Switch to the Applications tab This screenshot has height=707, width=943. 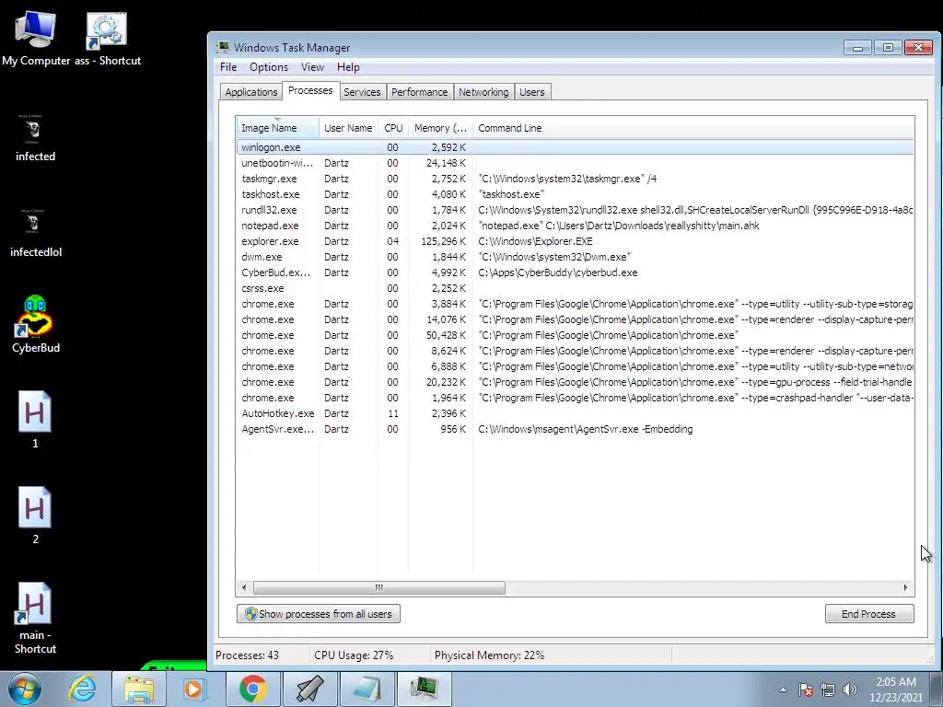coord(250,92)
